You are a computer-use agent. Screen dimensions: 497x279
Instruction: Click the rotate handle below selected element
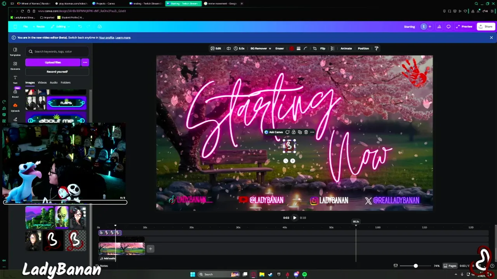[286, 161]
